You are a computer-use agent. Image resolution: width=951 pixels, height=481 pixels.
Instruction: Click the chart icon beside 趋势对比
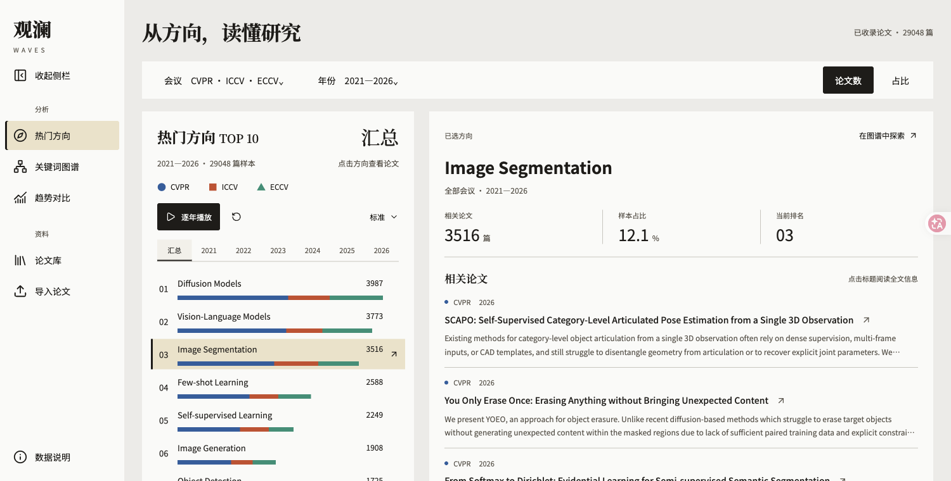tap(20, 197)
